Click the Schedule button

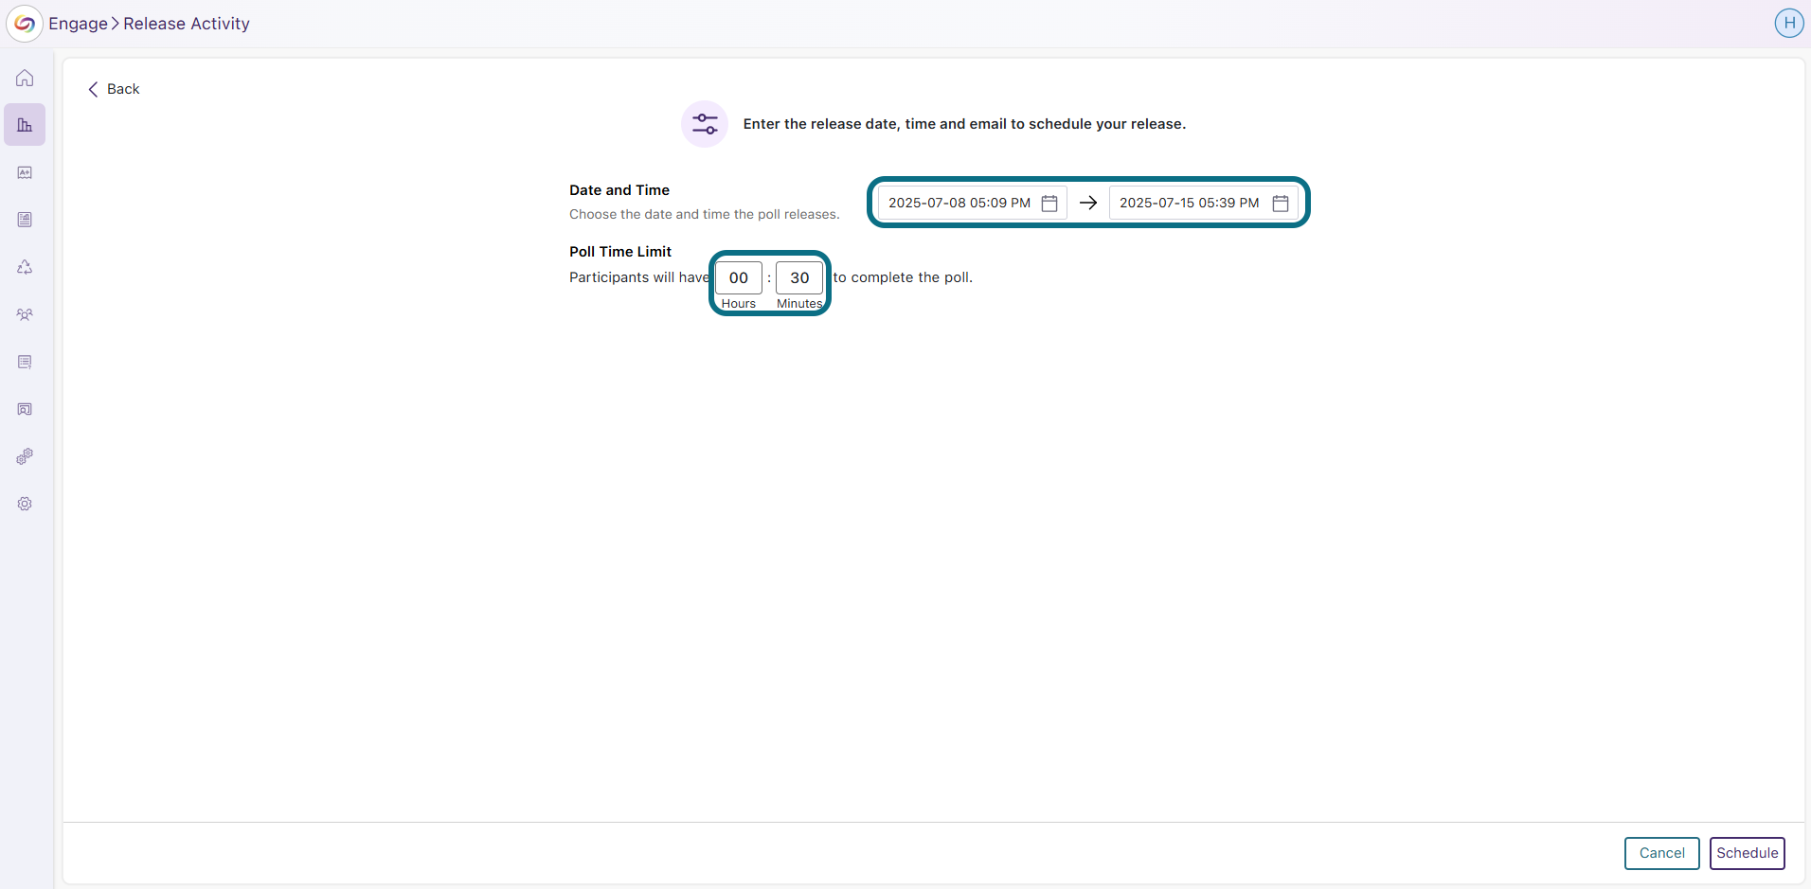(x=1748, y=853)
